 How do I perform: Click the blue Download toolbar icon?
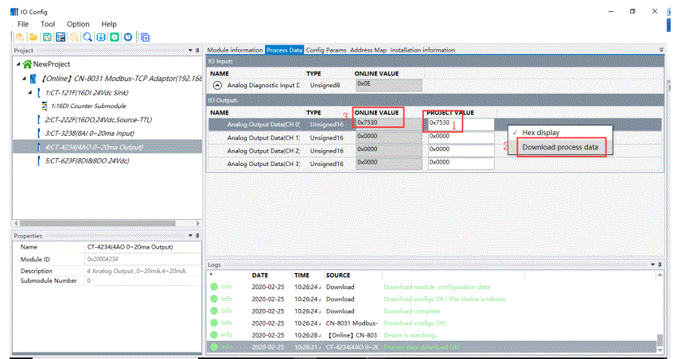point(101,37)
